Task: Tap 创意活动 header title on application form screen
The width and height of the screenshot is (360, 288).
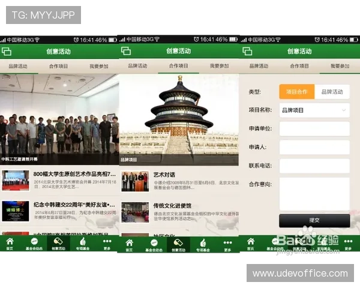Action: [x=299, y=51]
